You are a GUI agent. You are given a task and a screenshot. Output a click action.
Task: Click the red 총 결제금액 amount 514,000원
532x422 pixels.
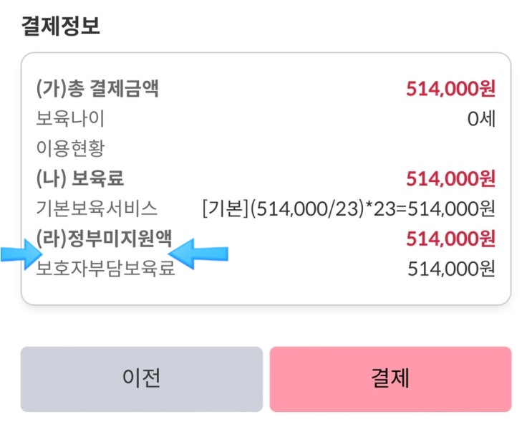click(x=450, y=89)
